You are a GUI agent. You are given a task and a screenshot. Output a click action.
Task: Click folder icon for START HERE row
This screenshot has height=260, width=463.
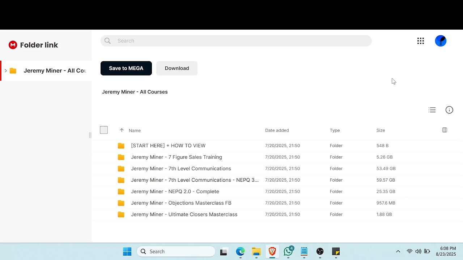(x=121, y=146)
